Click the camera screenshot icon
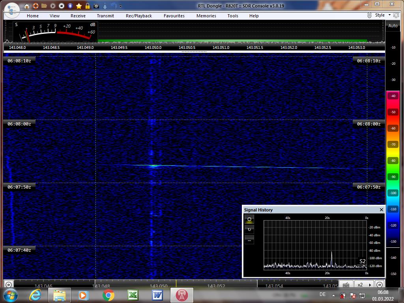Viewport: 404px width, 303px height. coord(96,6)
